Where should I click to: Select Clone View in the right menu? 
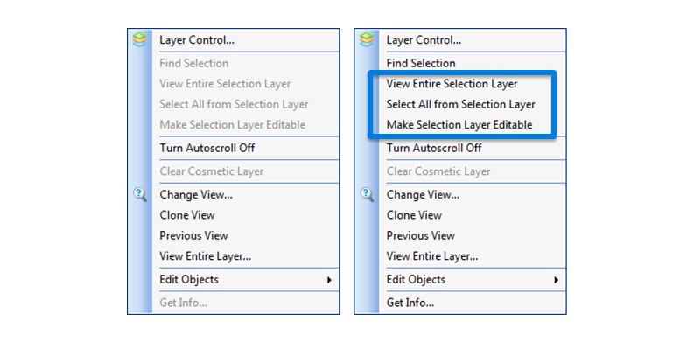[x=414, y=215]
